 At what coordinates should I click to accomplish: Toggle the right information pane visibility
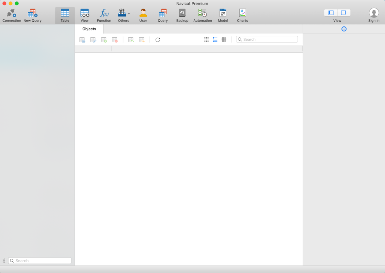344,13
